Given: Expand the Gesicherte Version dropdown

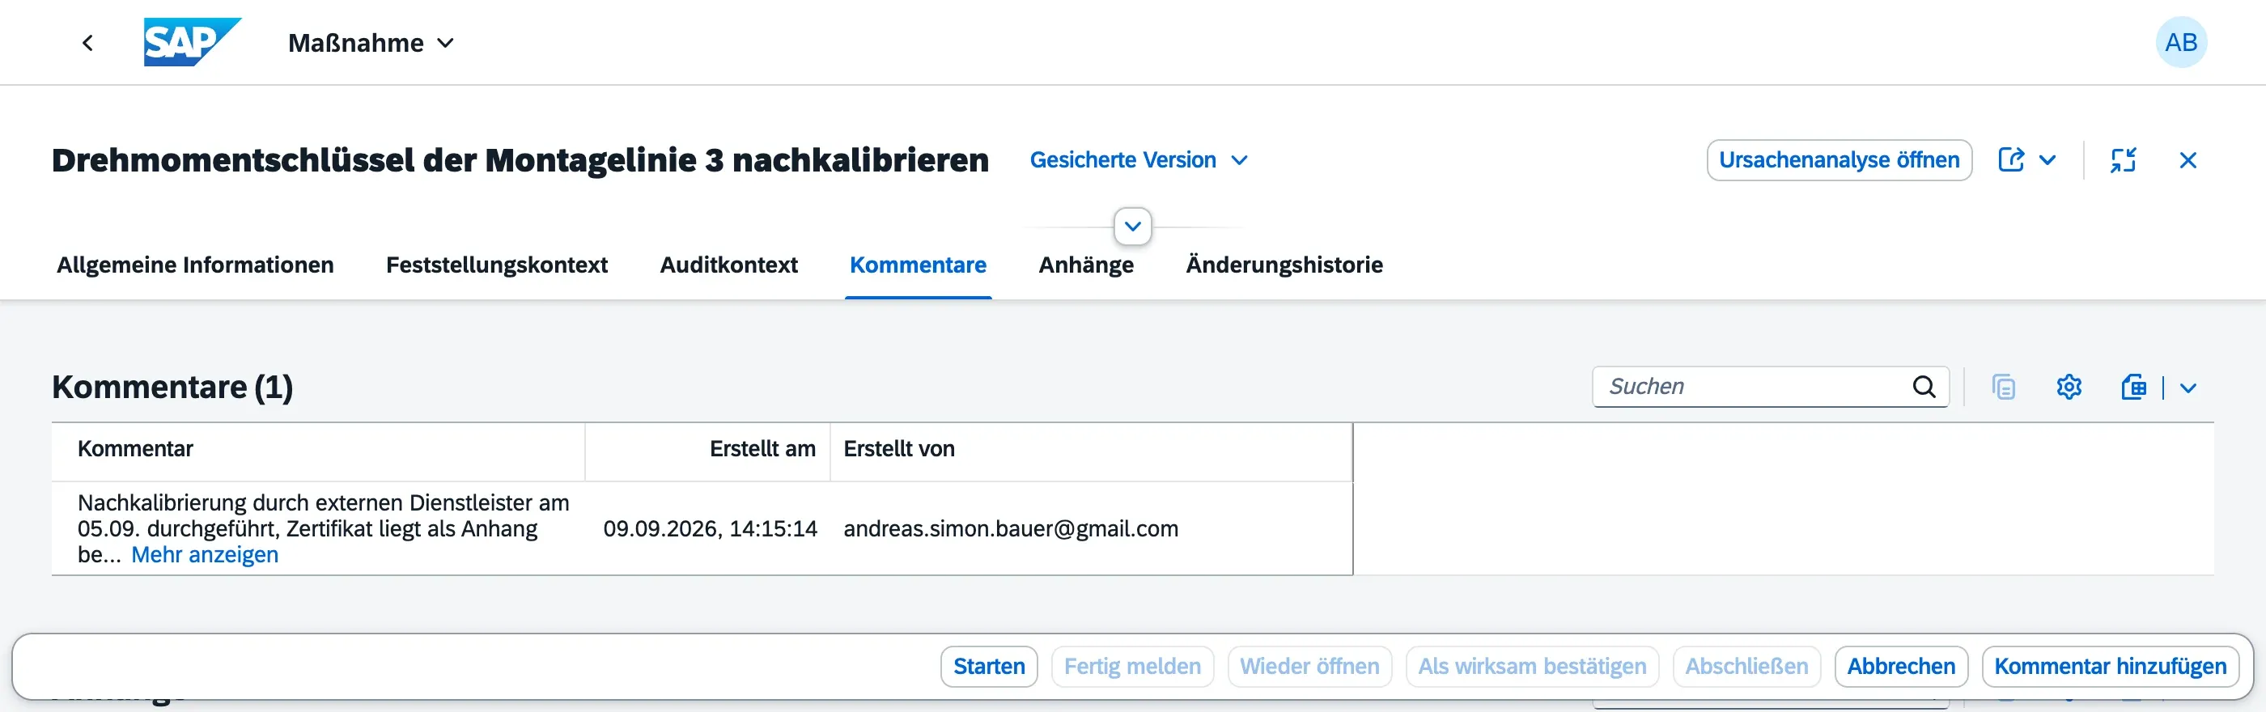Looking at the screenshot, I should [x=1139, y=160].
